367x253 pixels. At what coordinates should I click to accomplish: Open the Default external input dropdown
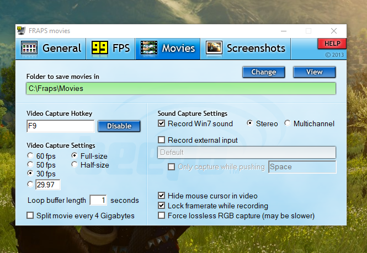[247, 153]
